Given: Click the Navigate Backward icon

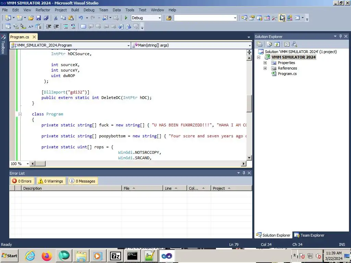Looking at the screenshot, I should [105, 18].
